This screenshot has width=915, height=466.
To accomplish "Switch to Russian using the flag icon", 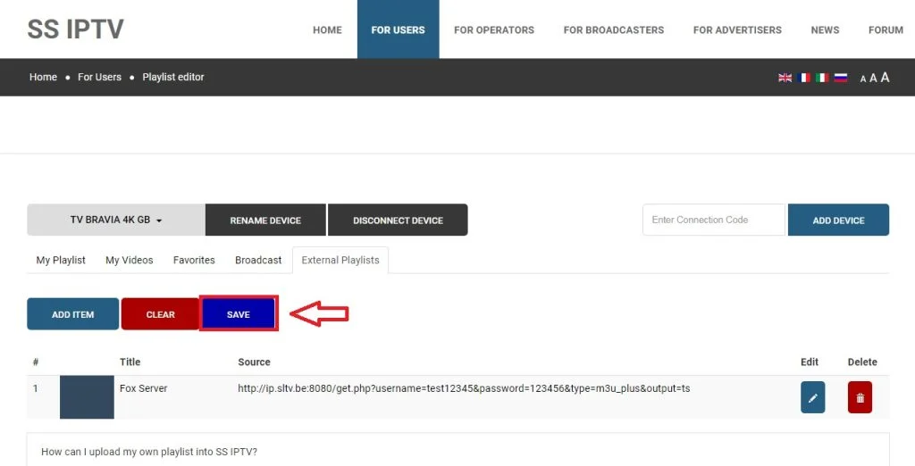I will tap(840, 78).
